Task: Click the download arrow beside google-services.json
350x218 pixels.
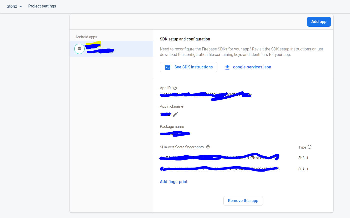Action: coord(227,67)
